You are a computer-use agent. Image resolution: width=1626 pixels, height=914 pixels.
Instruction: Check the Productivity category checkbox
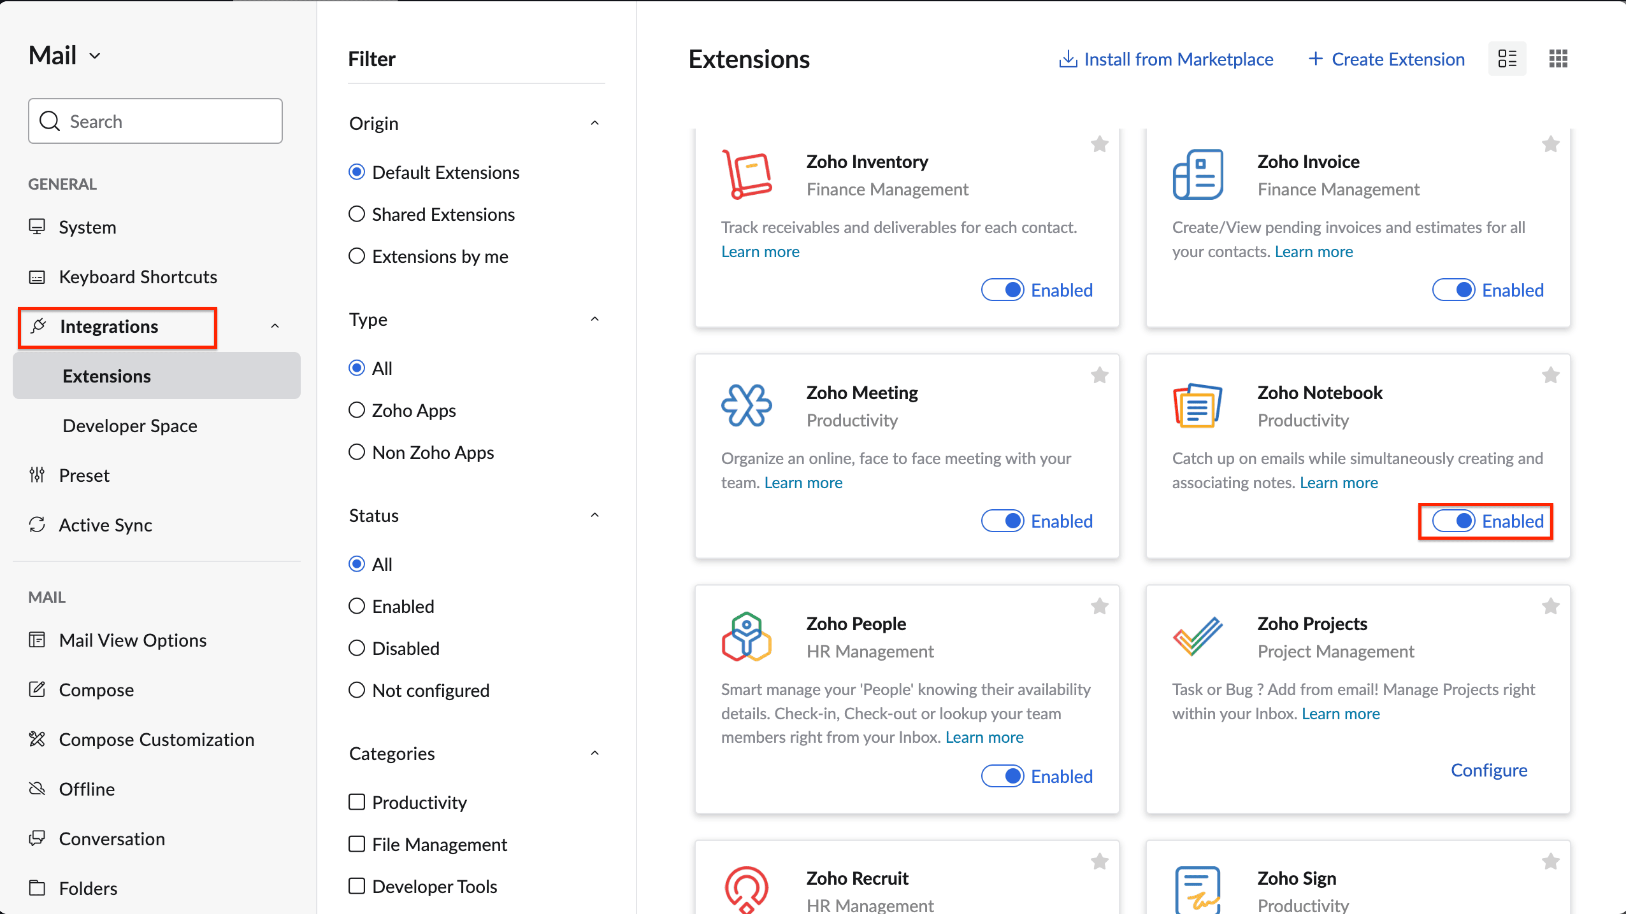357,802
